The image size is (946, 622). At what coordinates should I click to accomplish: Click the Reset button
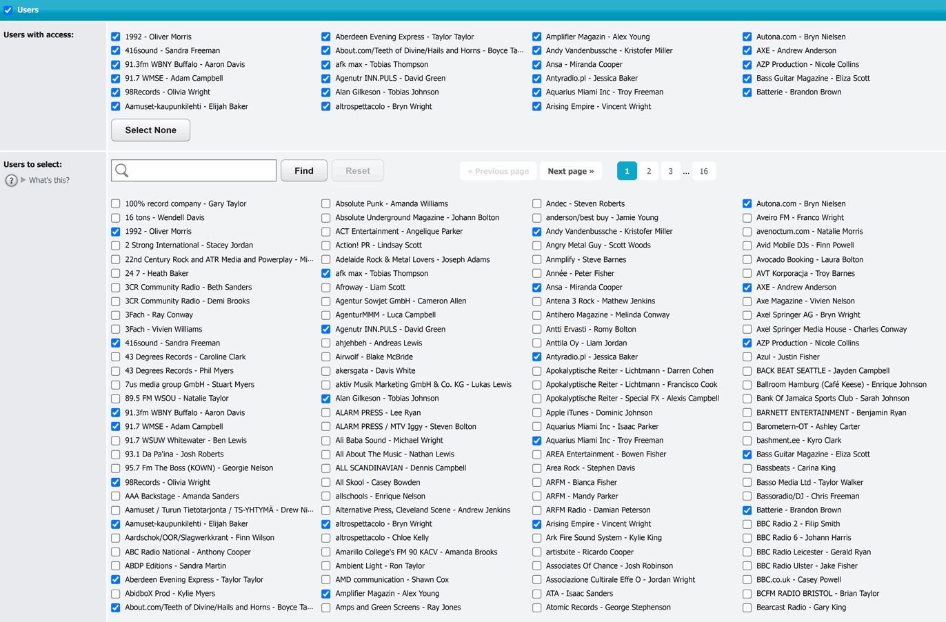point(358,171)
